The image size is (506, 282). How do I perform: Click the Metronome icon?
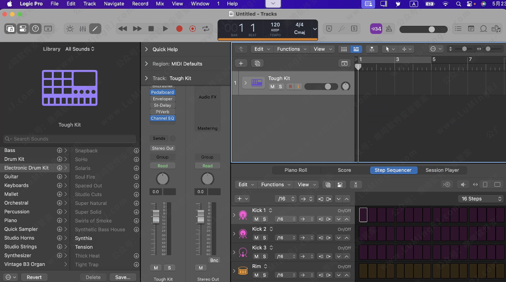[x=388, y=29]
